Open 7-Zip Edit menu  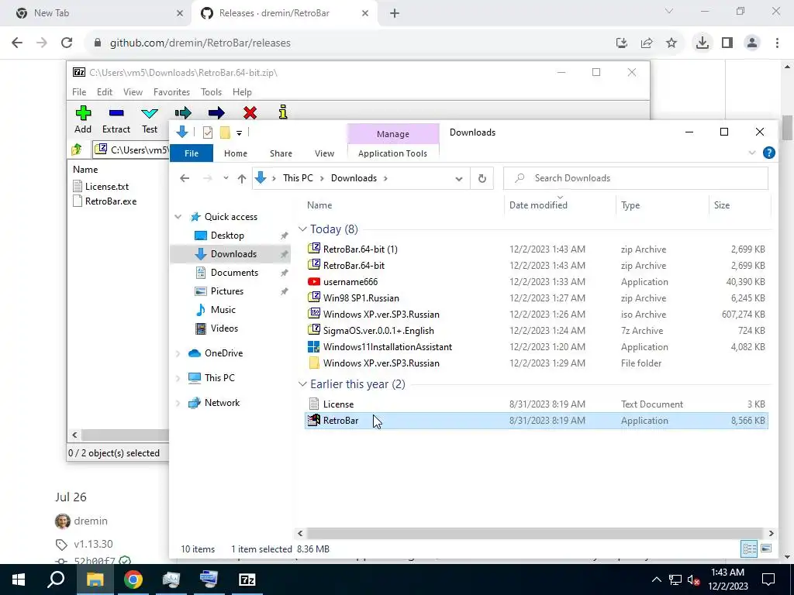pyautogui.click(x=105, y=92)
